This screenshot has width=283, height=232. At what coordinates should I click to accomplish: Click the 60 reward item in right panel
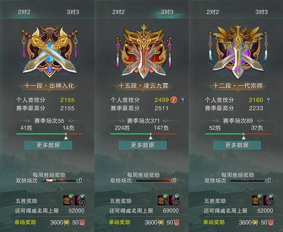[268, 200]
